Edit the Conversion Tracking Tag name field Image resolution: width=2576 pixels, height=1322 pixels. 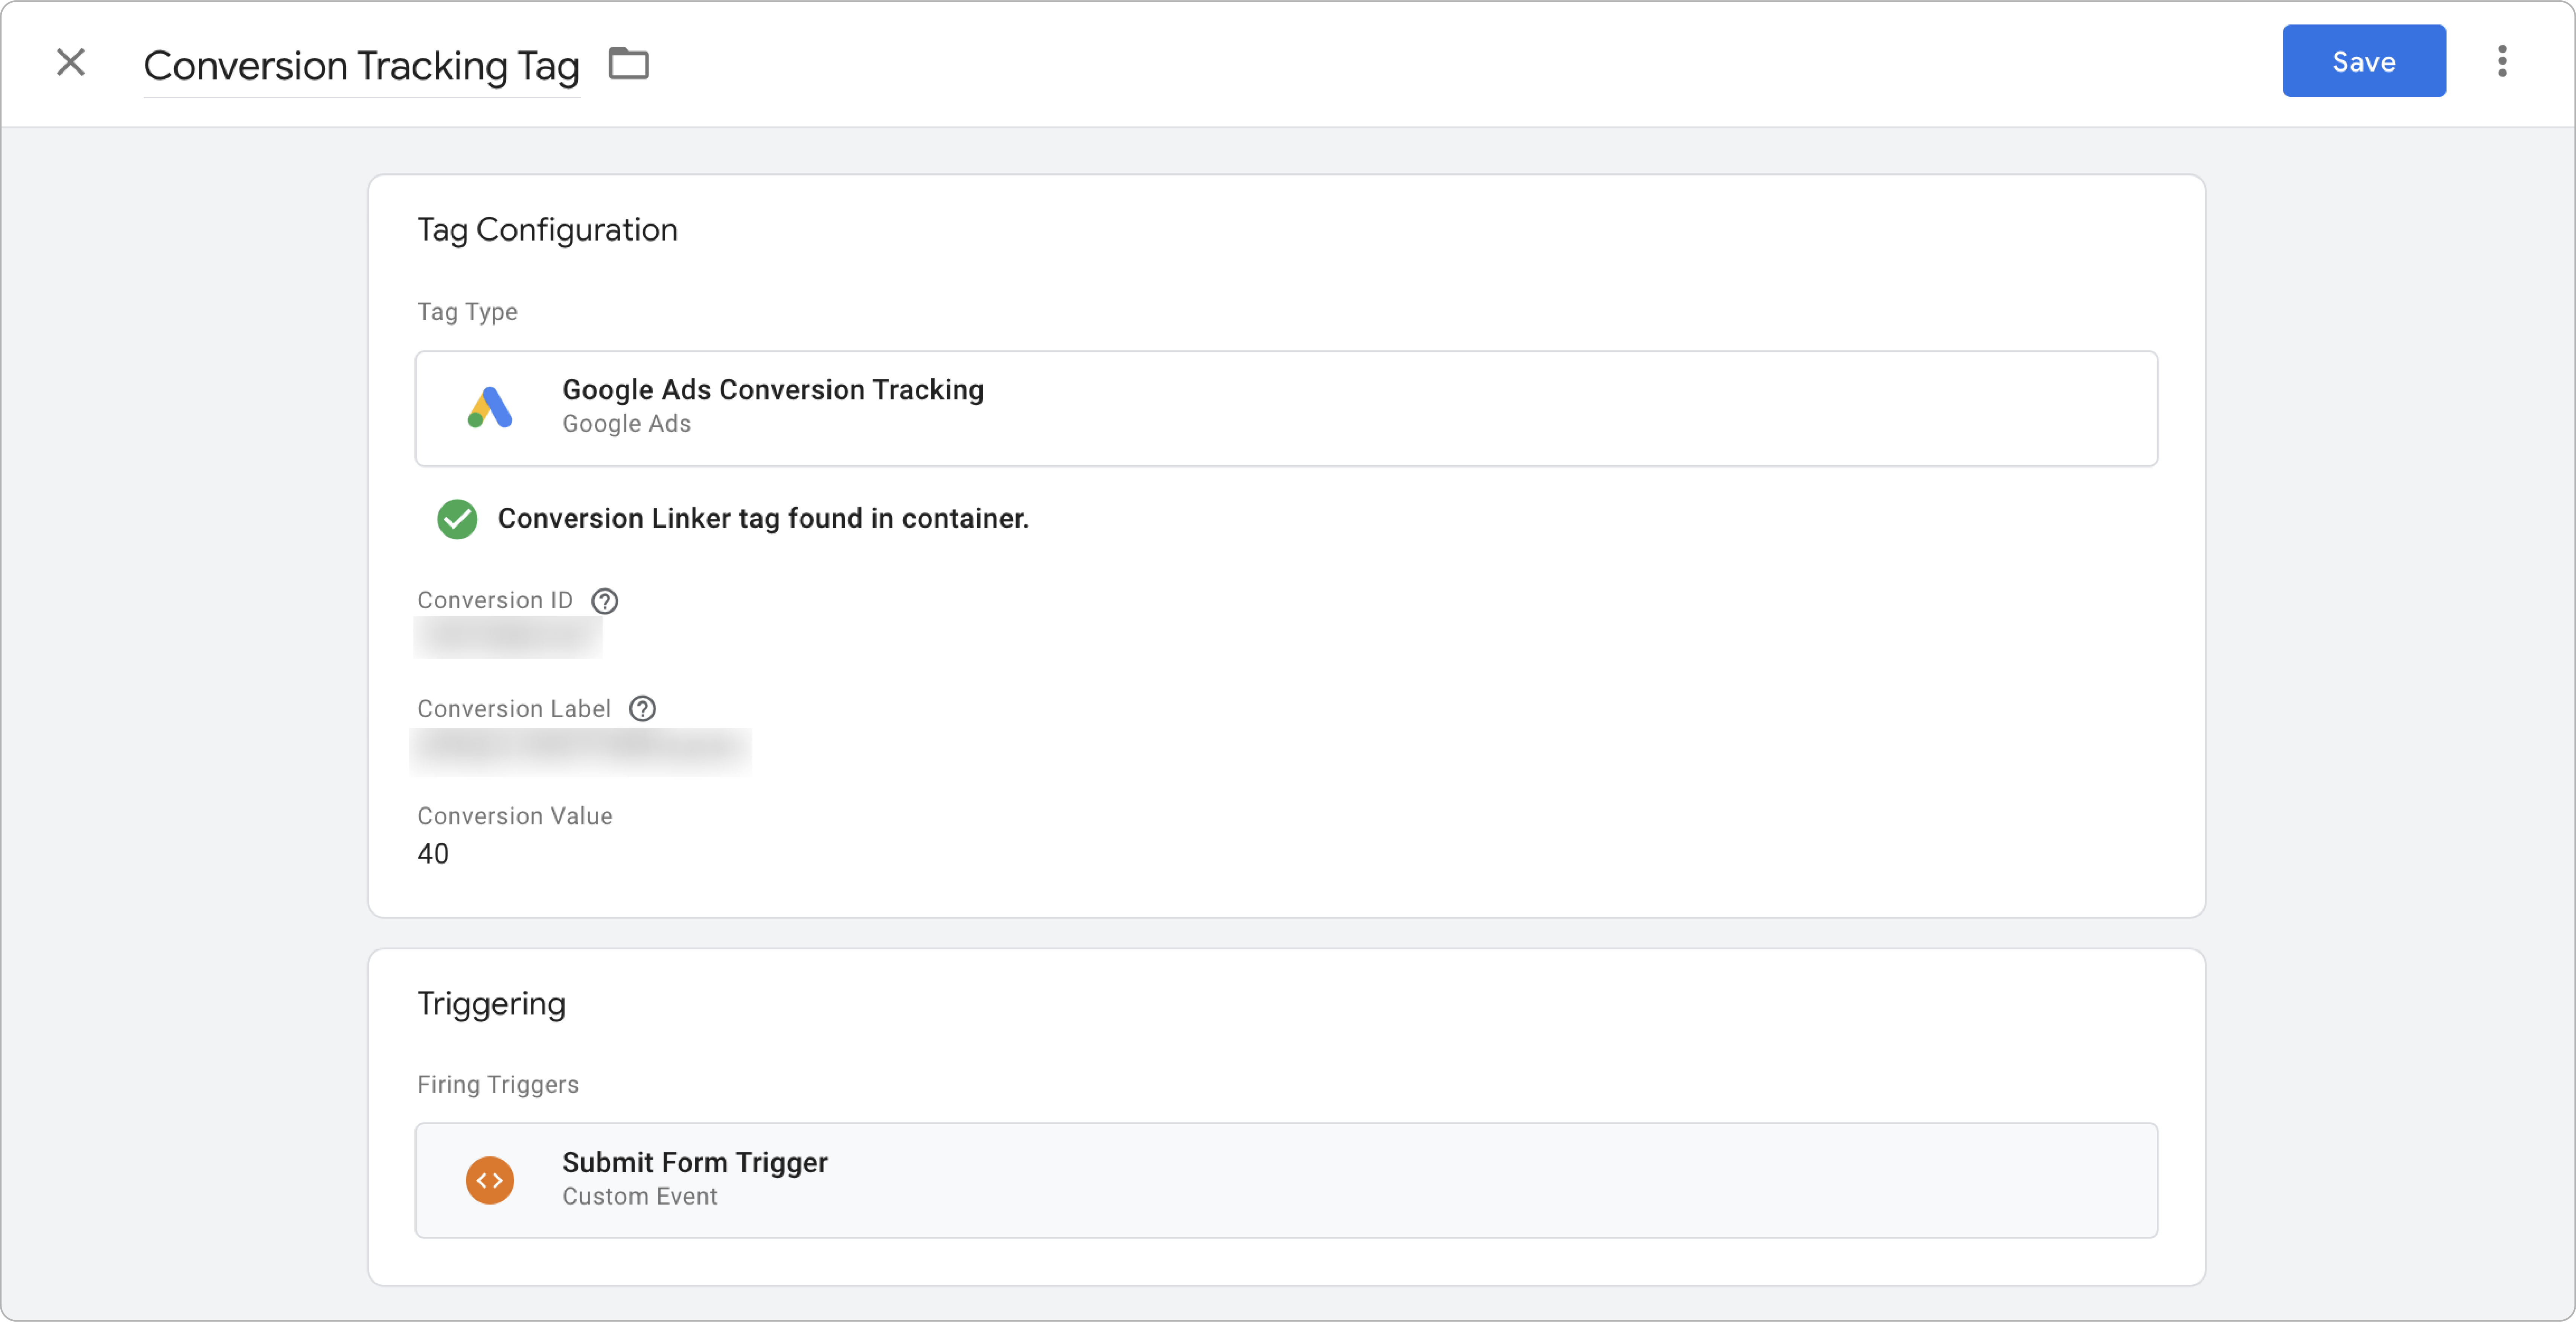361,66
